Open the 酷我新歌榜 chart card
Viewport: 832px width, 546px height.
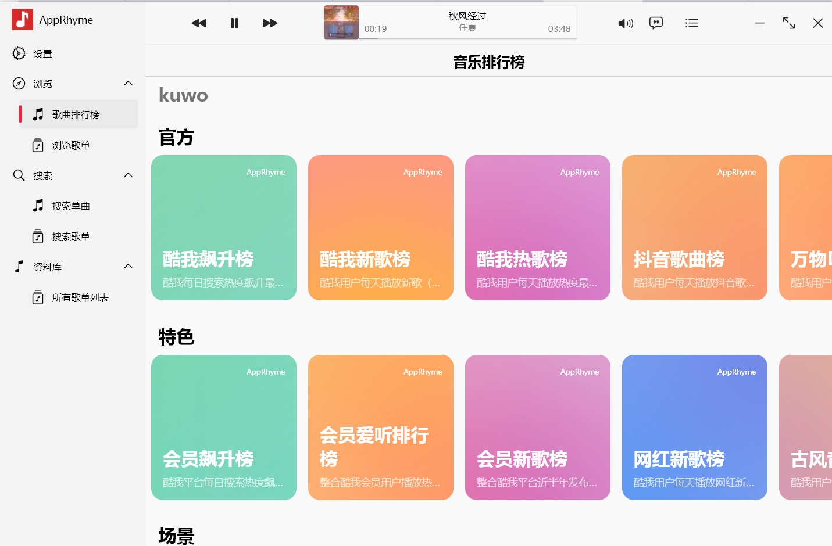tap(381, 228)
